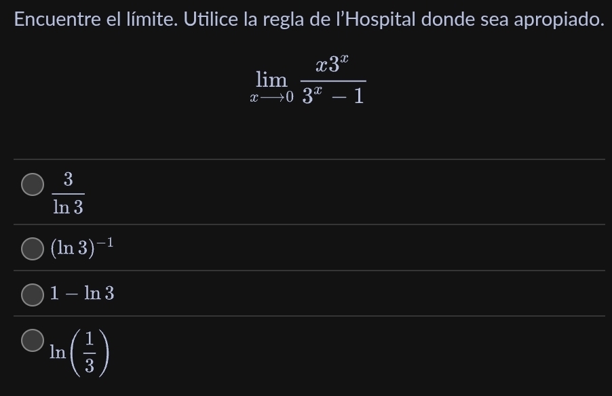Image resolution: width=612 pixels, height=396 pixels.
Task: Click the answer text 3 over ln 3
Action: pyautogui.click(x=68, y=193)
